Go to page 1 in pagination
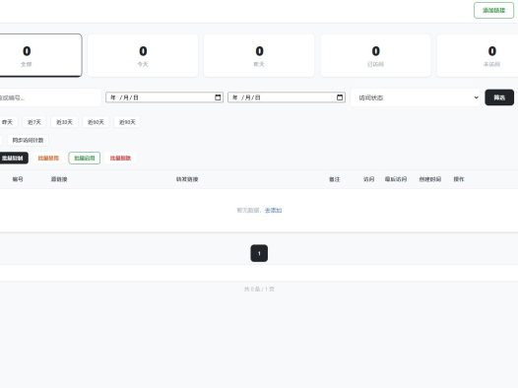518x388 pixels. 259,253
